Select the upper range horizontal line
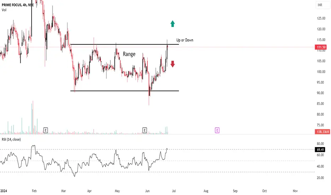Screen dimensions: 331x195 click(125, 44)
